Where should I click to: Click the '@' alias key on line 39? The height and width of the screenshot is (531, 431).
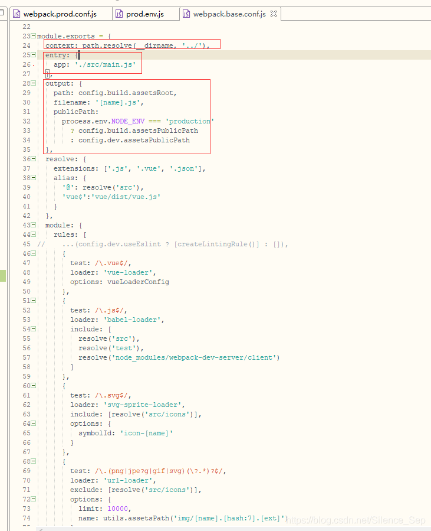click(68, 187)
